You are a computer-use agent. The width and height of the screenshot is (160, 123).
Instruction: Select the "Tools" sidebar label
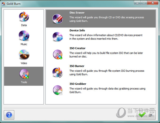(24, 82)
